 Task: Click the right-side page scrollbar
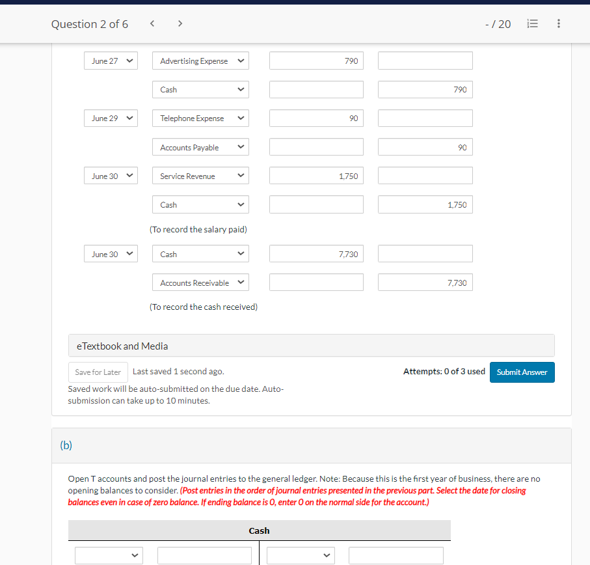tap(587, 260)
